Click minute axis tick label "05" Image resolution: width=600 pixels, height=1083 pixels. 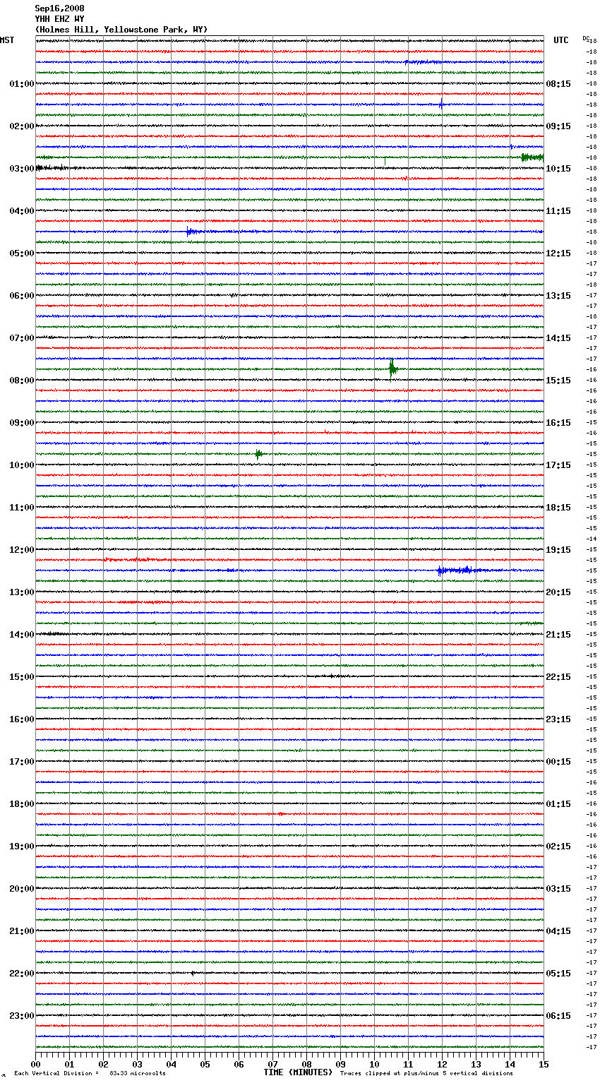205,1064
